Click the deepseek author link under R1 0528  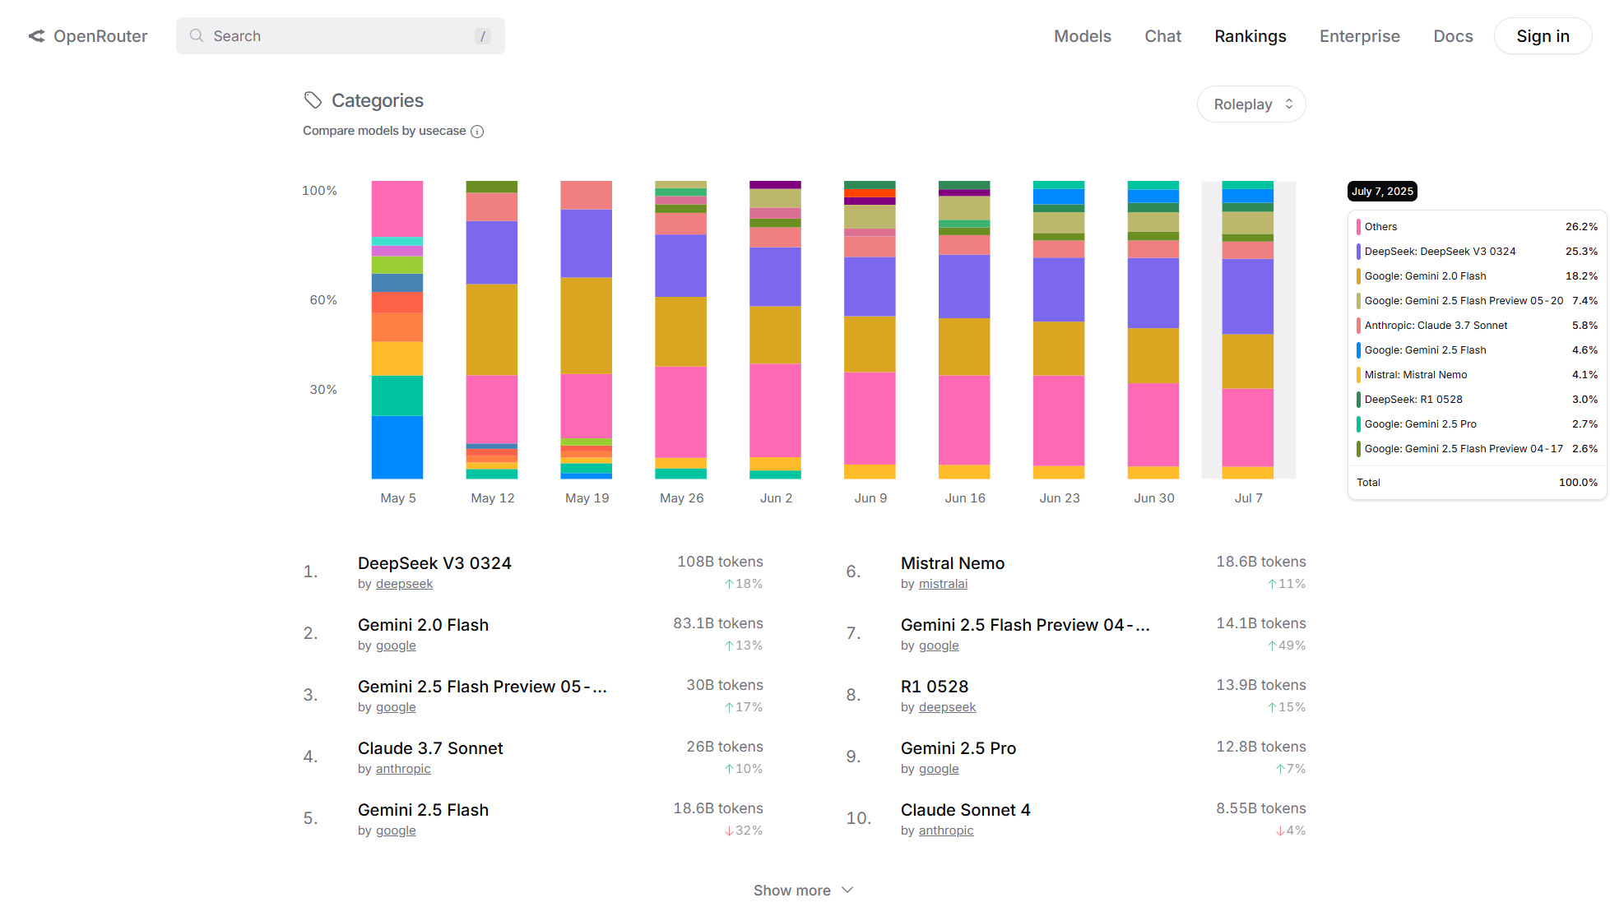[x=947, y=707]
